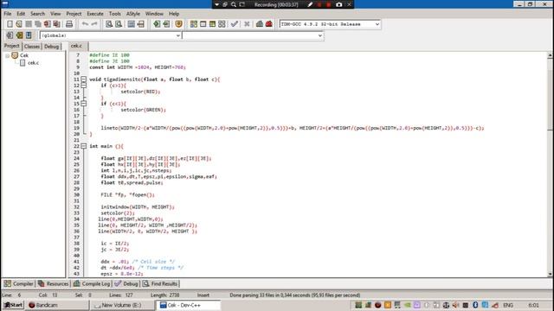Click the Profile Analysis icon
Viewport: 554px width, 311px height.
tap(260, 24)
